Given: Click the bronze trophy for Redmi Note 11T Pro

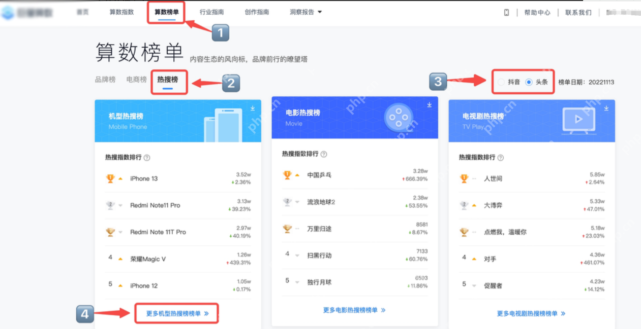Looking at the screenshot, I should pos(110,232).
